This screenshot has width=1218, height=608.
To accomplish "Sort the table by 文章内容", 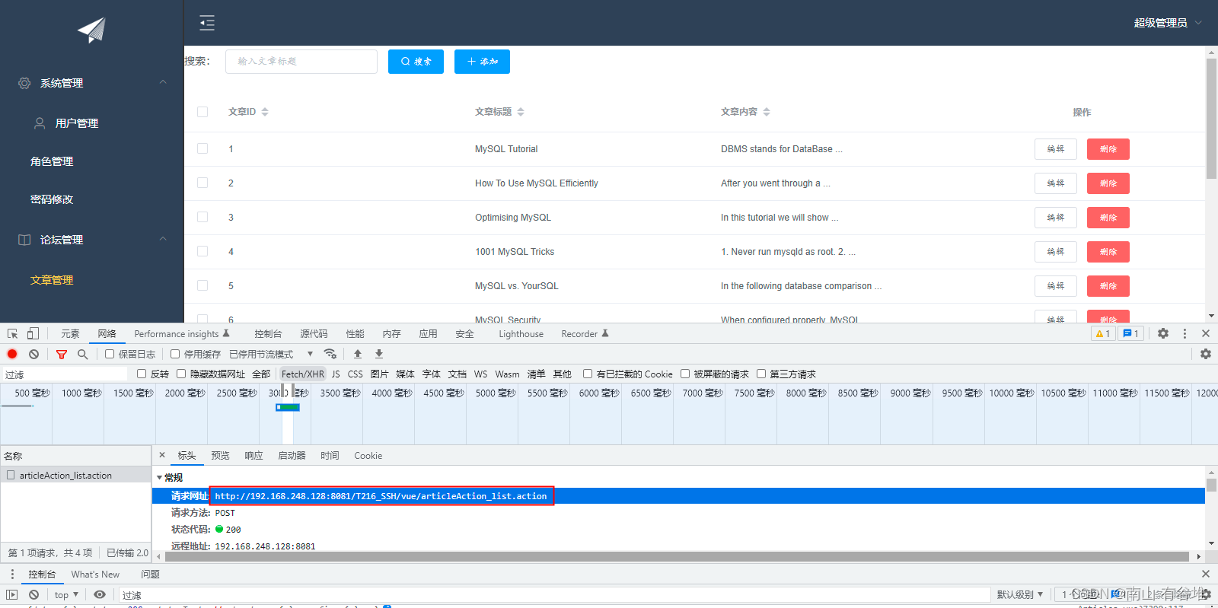I will (767, 112).
